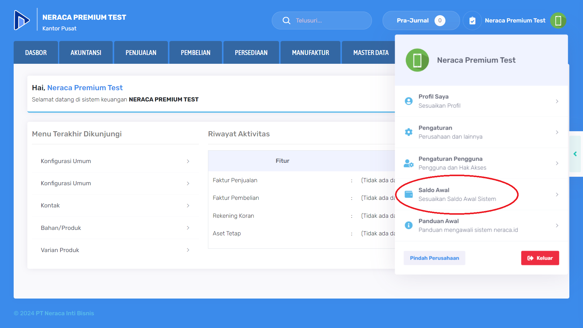Image resolution: width=583 pixels, height=328 pixels.
Task: Click the search magnifier icon
Action: [x=286, y=20]
